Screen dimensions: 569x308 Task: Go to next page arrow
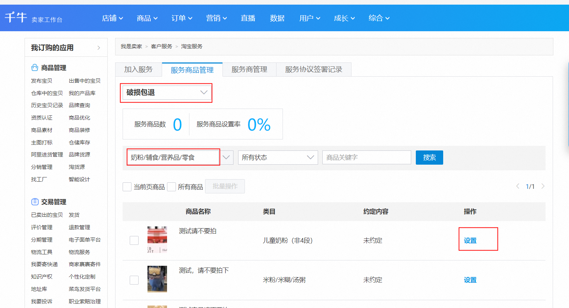click(x=543, y=186)
